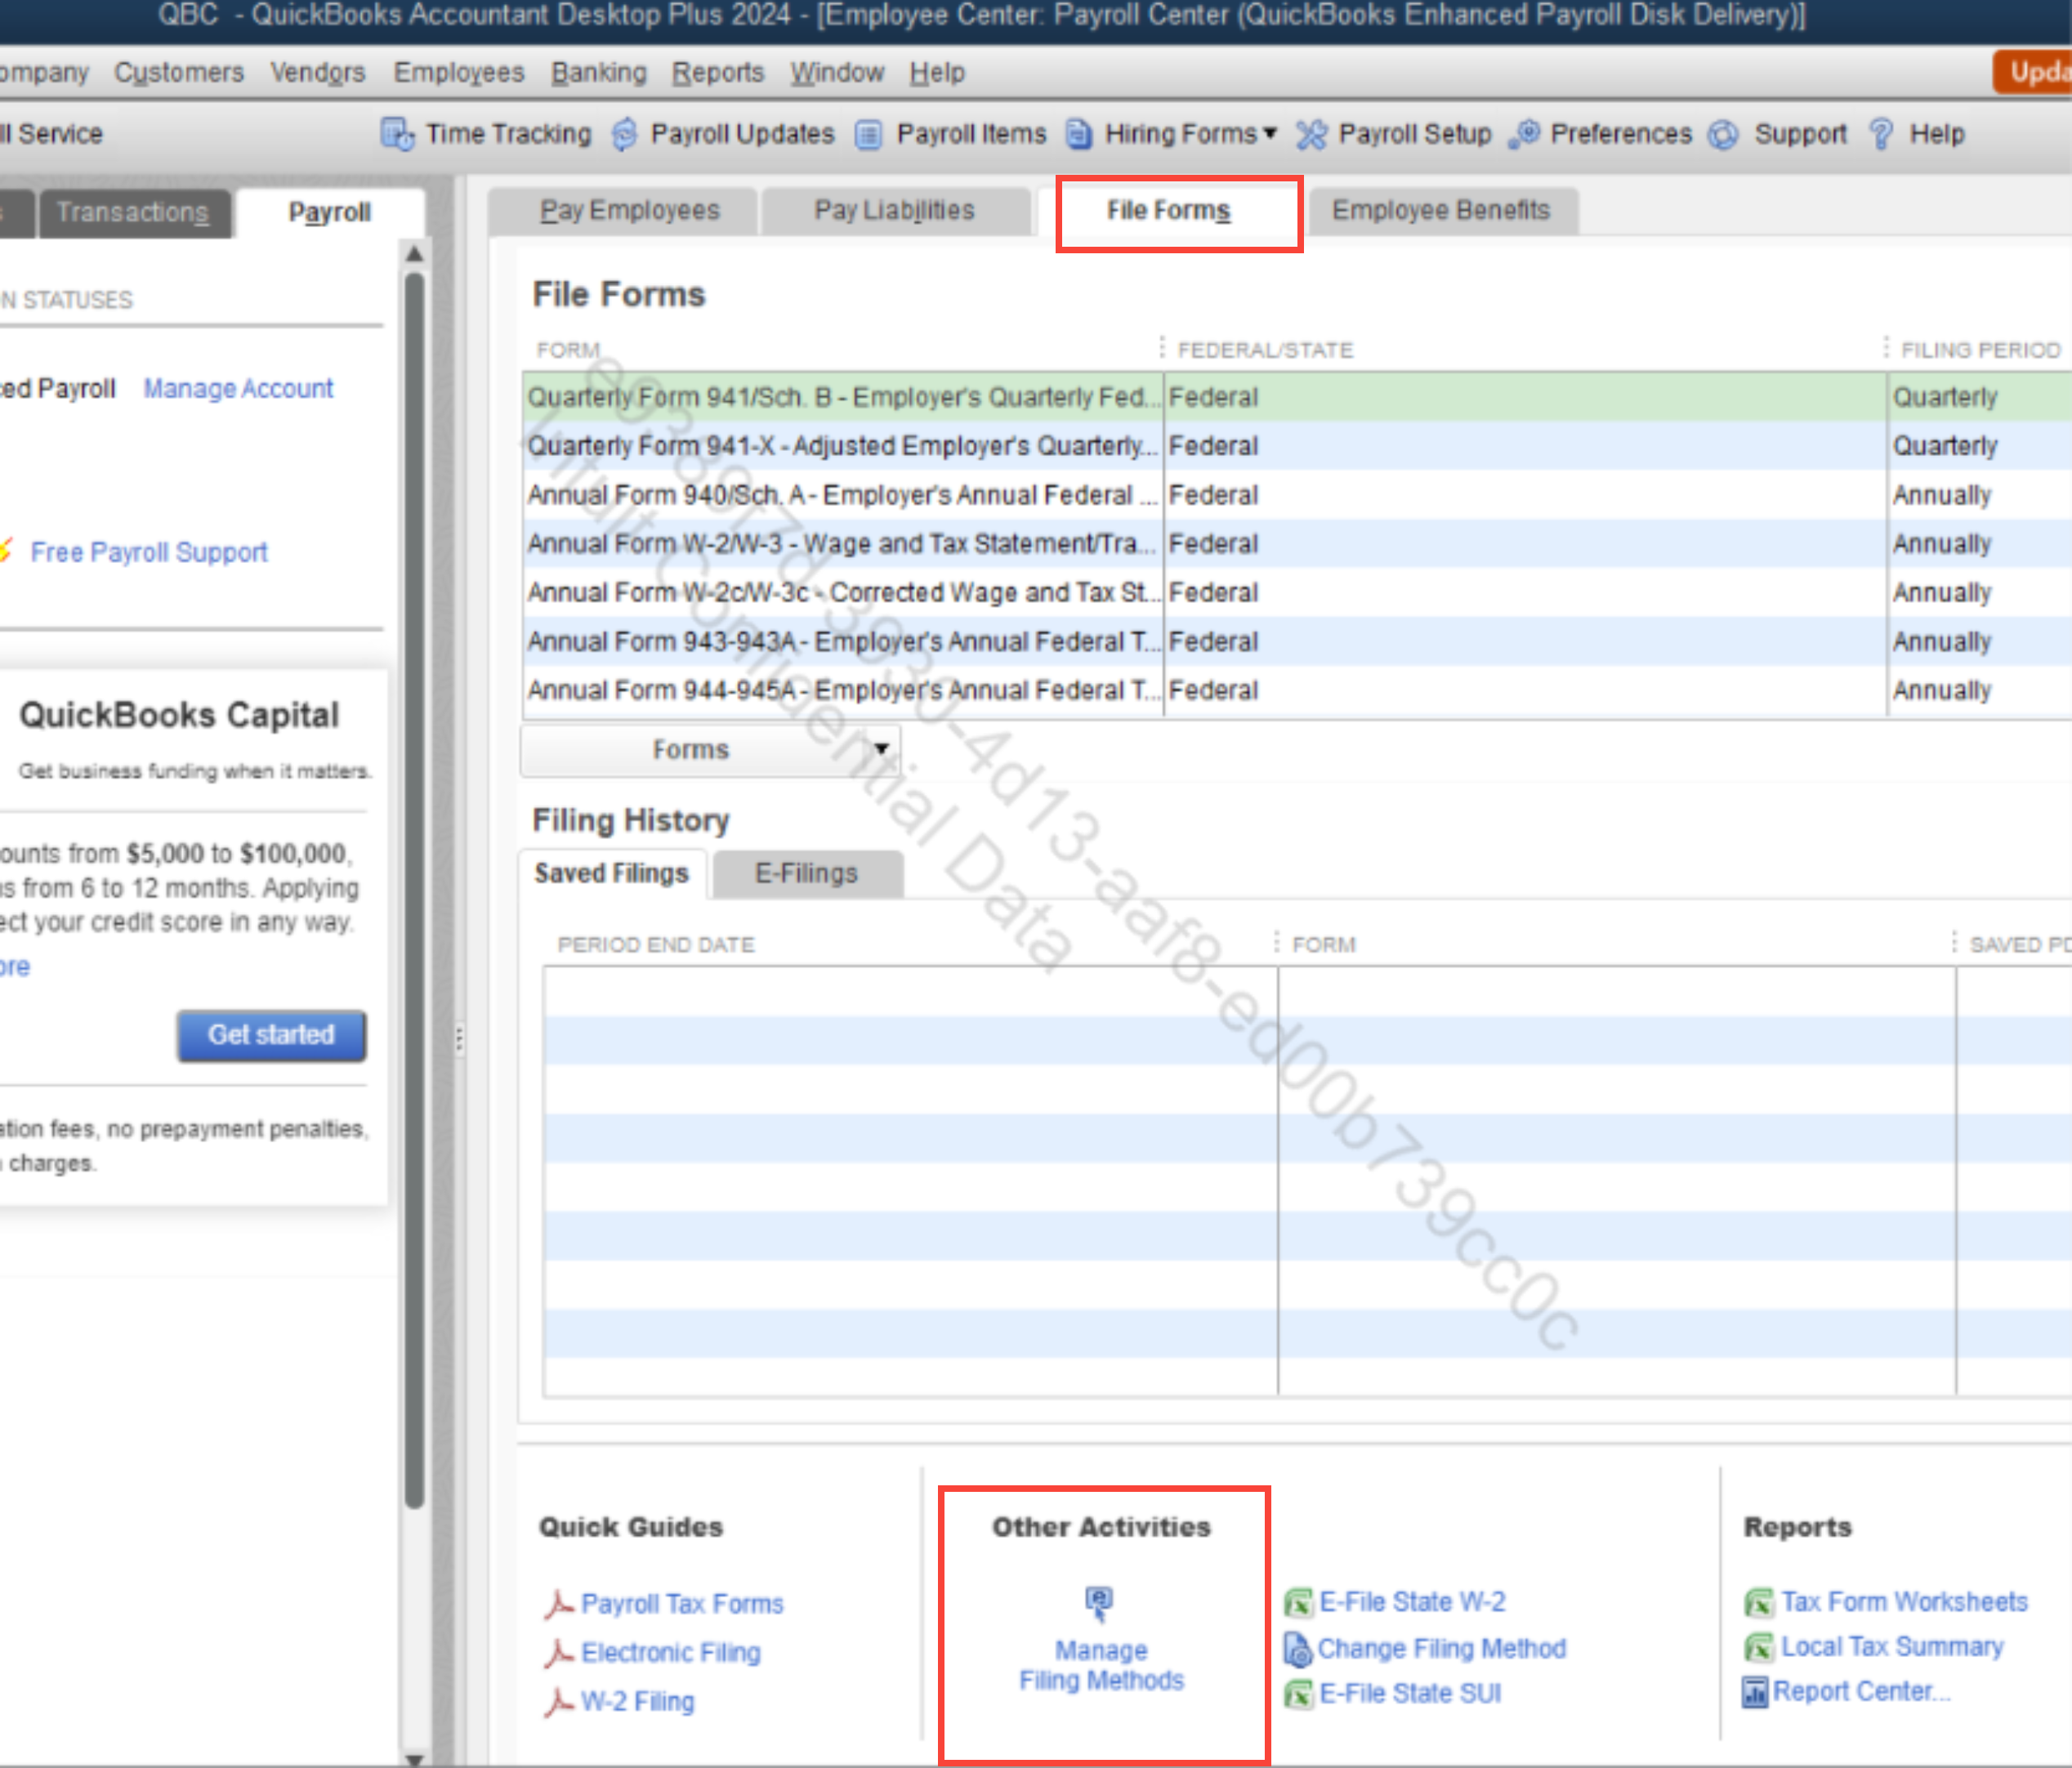Screen dimensions: 2072x1768
Task: Click the Support lifebuoy icon
Action: point(1723,134)
